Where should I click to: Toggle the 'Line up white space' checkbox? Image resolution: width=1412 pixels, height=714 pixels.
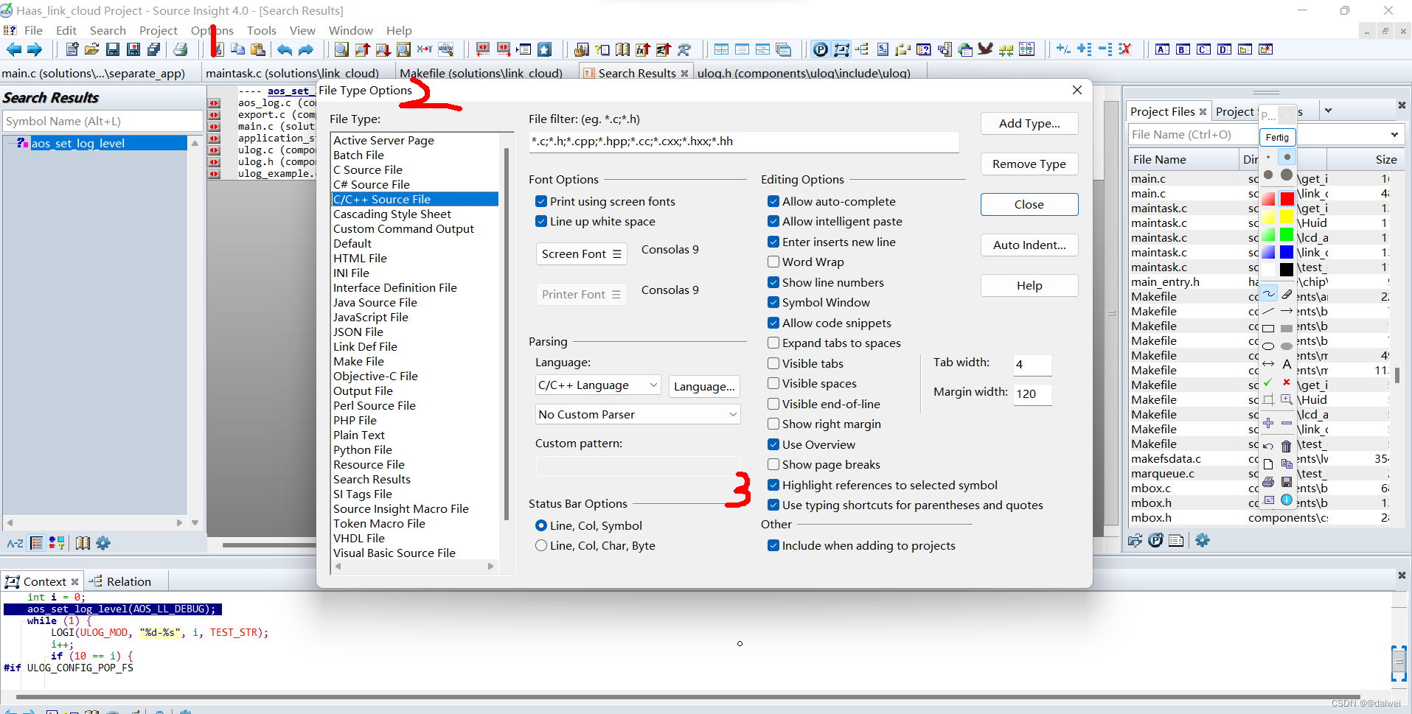541,221
